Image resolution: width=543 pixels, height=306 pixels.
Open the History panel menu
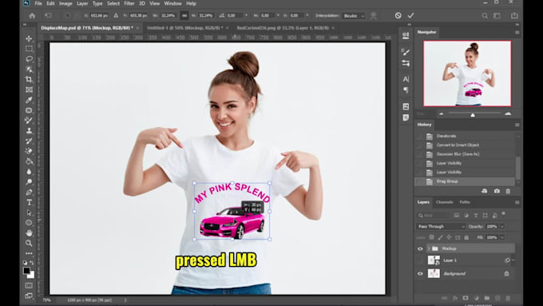517,125
